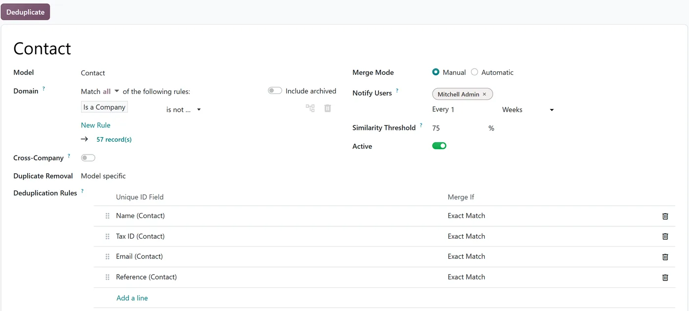Grab drag handle of Tax ID (Contact) row
The height and width of the screenshot is (311, 689).
107,236
